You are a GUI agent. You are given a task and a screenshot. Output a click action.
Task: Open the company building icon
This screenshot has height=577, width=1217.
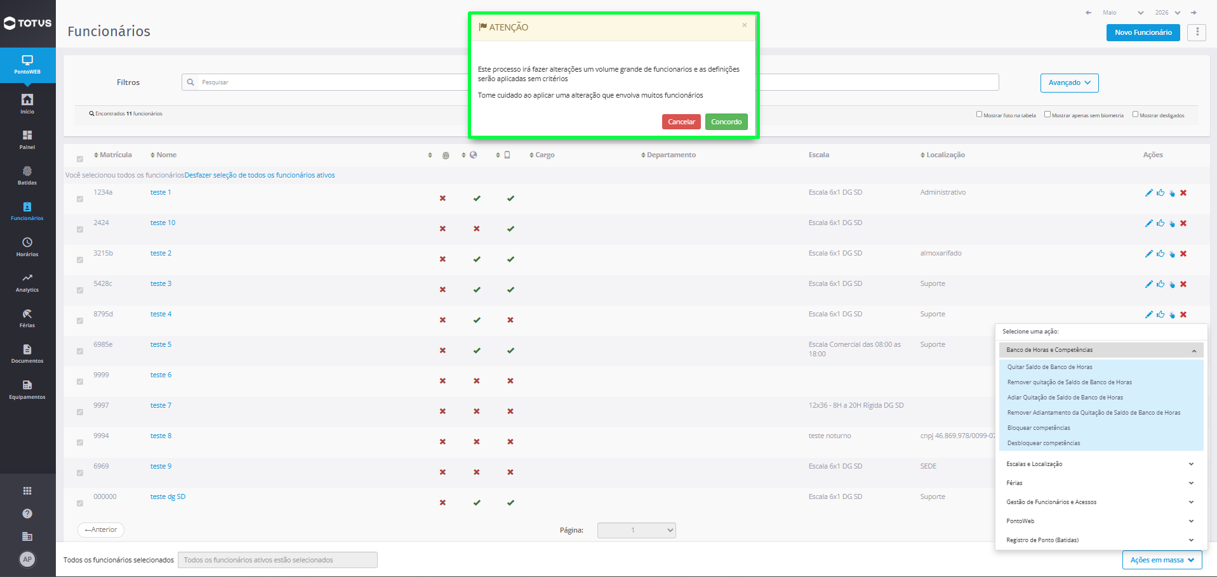click(27, 536)
